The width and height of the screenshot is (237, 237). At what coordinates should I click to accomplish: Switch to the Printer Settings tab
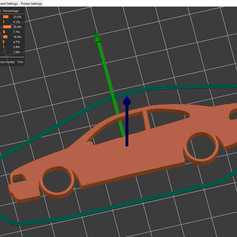pos(31,4)
